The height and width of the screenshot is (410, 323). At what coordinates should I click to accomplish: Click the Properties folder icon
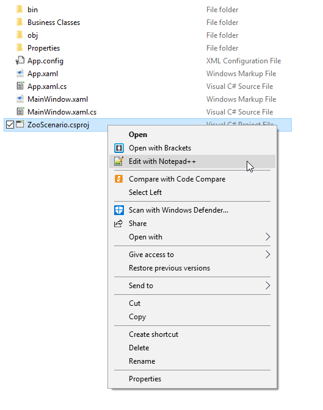point(20,48)
